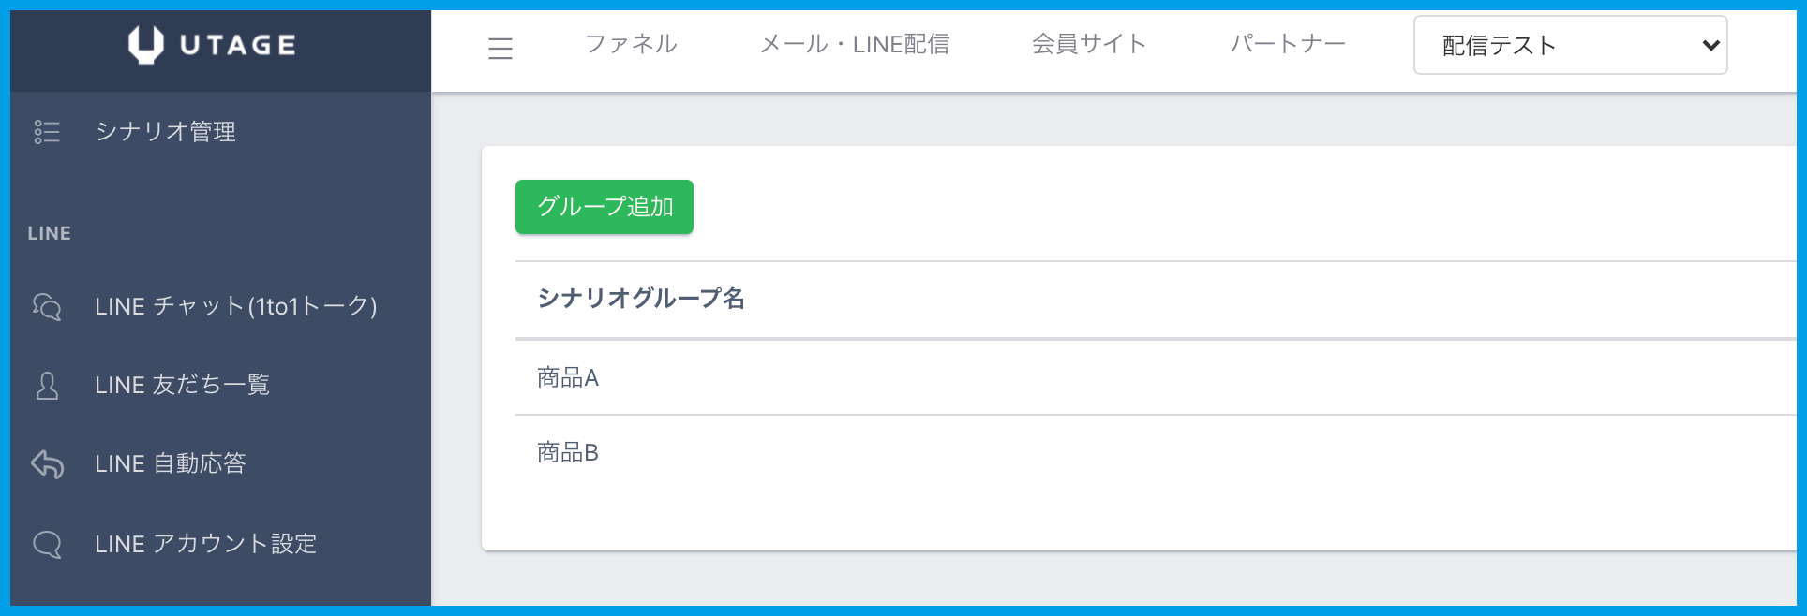This screenshot has width=1807, height=616.
Task: Open the 配信テスト account dropdown
Action: [1570, 45]
